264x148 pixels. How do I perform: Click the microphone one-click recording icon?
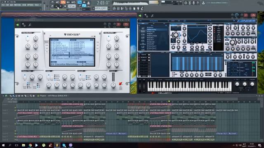point(193,3)
